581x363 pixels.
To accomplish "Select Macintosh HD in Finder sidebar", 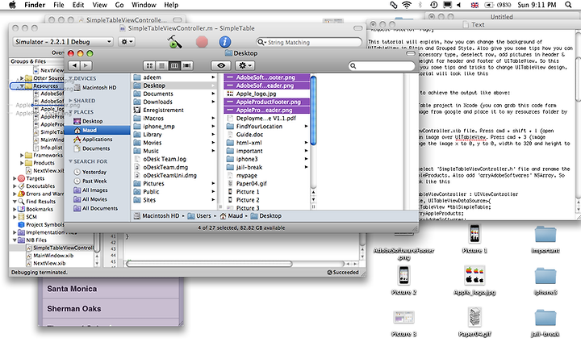I will click(95, 88).
